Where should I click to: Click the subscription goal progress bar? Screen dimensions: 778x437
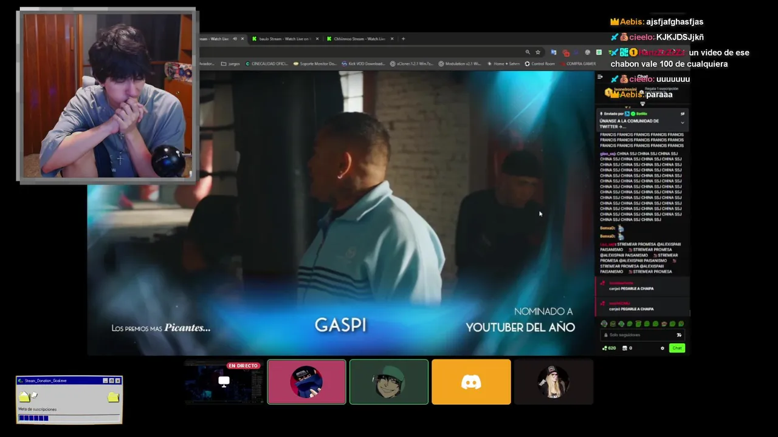coord(69,418)
